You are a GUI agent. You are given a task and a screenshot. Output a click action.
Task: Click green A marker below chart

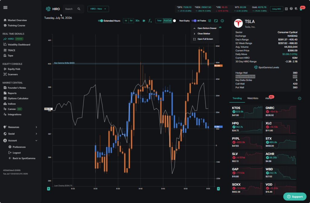(x=218, y=189)
